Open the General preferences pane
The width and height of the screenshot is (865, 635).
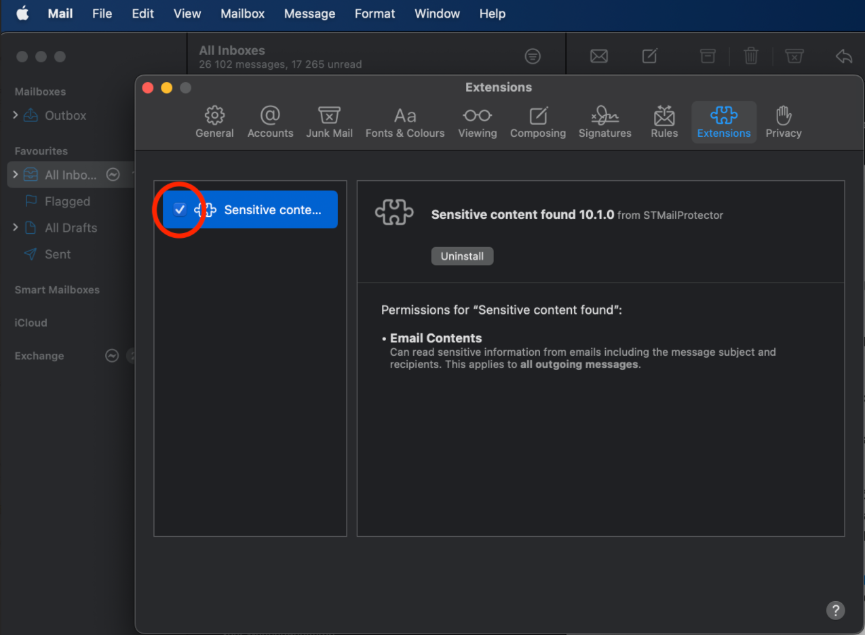(x=214, y=123)
